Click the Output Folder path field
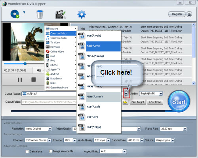Screen dimensions: 198x158 [x=49, y=102]
